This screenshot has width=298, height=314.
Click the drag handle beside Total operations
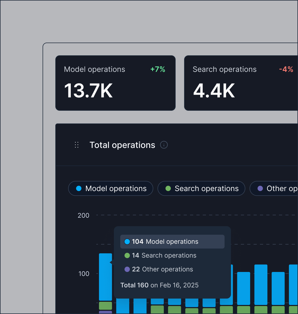[77, 145]
